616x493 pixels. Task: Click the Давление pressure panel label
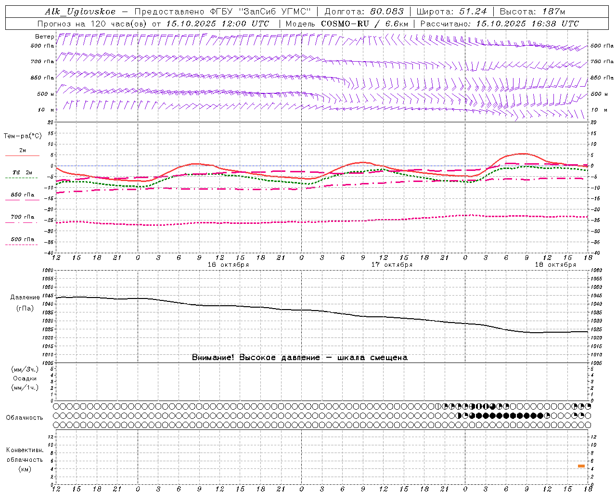(25, 298)
